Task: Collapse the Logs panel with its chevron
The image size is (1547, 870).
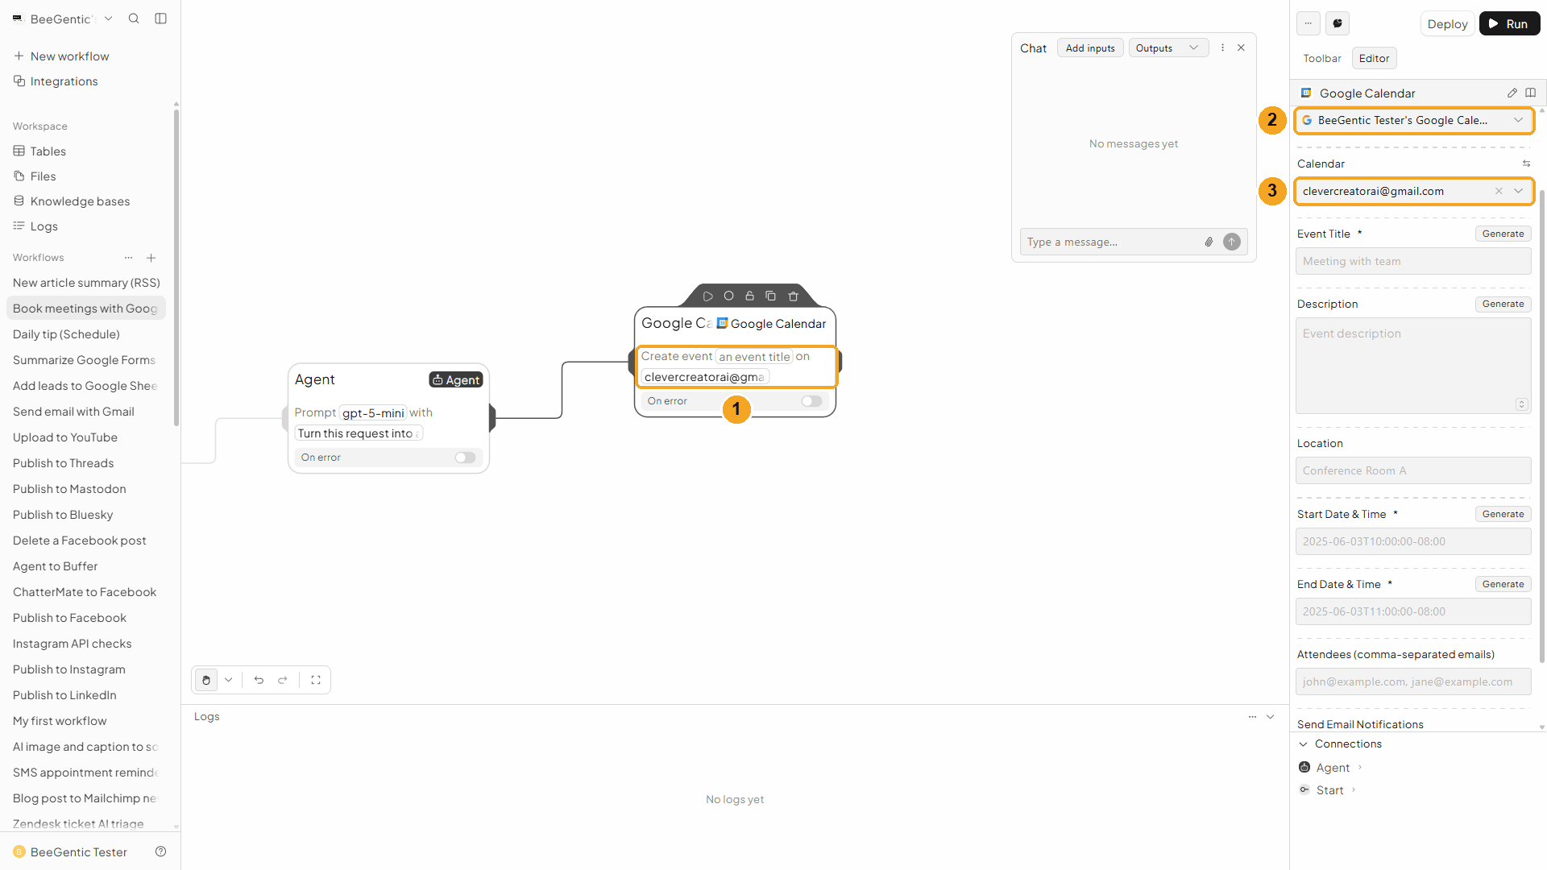Action: 1271,716
